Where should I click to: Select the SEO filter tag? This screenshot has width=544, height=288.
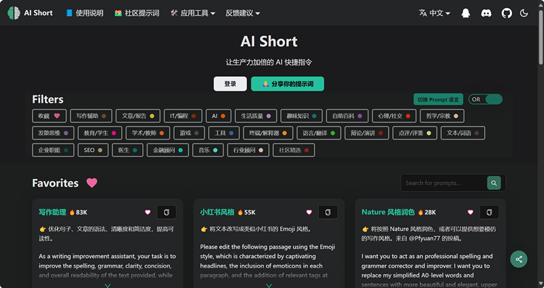tap(93, 150)
